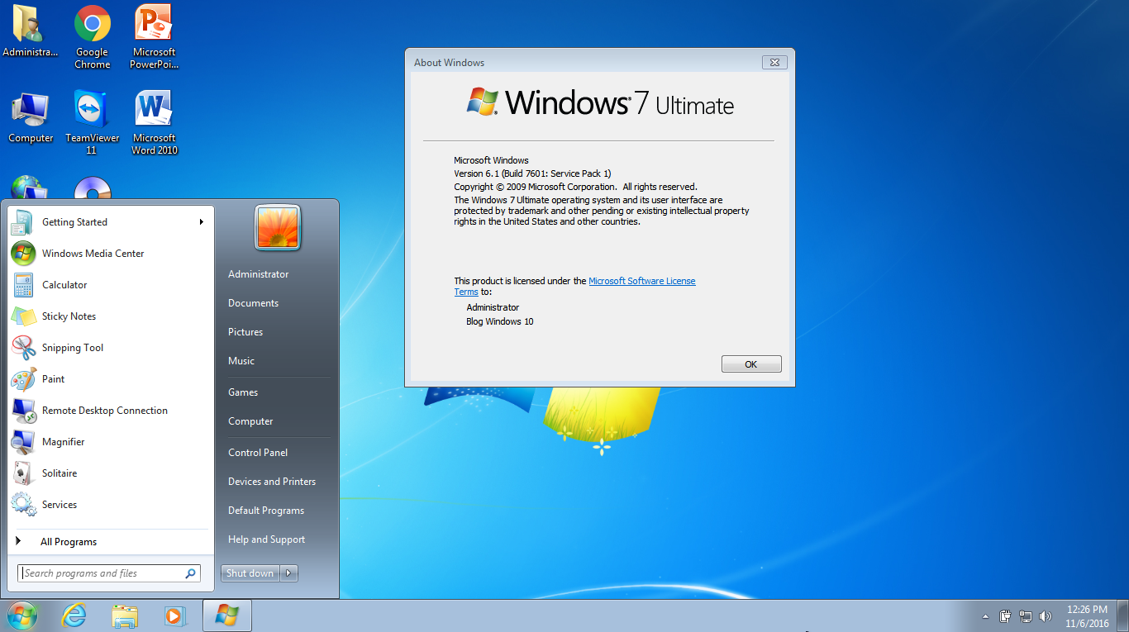Launch Microsoft Word 2010 from desktop
Screen dimensions: 1129x632
pyautogui.click(x=154, y=122)
